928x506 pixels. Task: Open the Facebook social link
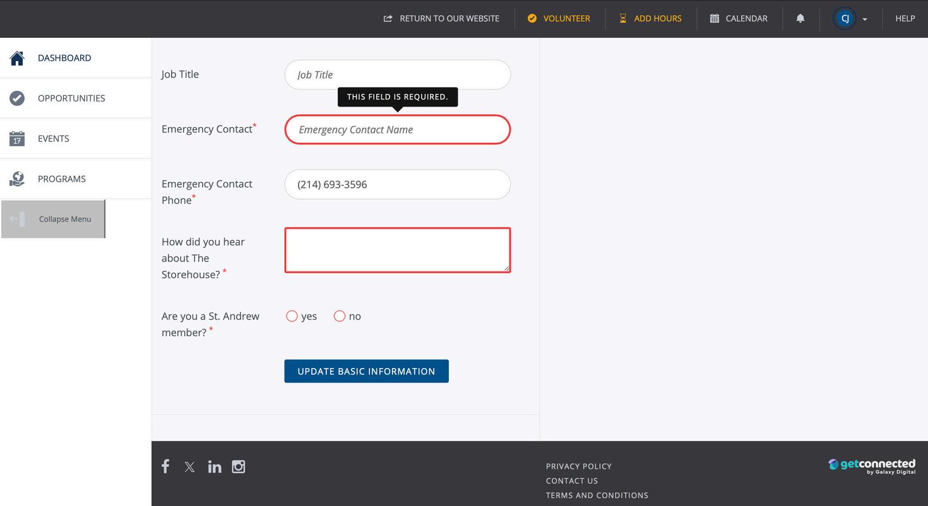165,466
